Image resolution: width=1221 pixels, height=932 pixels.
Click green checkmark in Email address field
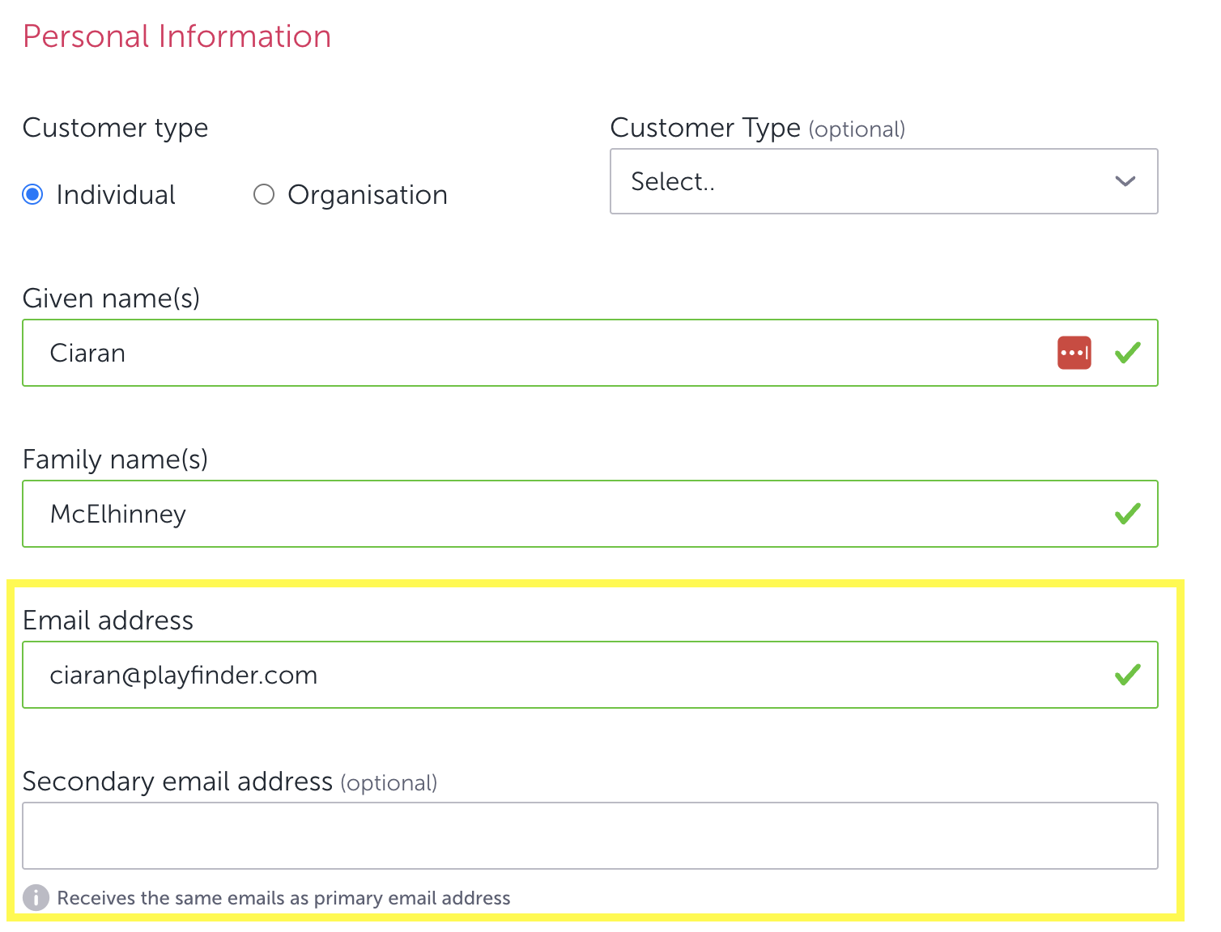[x=1127, y=675]
